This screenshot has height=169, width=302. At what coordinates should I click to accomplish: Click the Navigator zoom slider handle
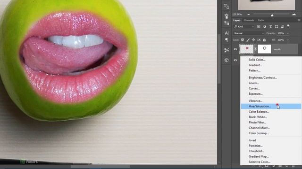pos(272,15)
